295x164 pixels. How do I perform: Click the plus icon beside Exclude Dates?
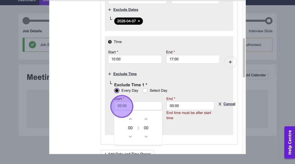[x=110, y=10]
